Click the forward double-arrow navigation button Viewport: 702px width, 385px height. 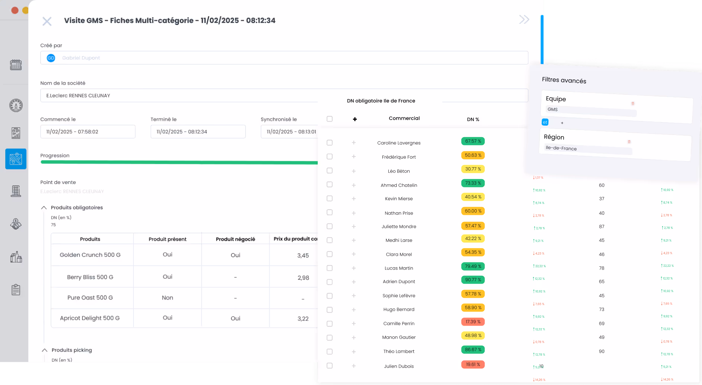pos(524,19)
